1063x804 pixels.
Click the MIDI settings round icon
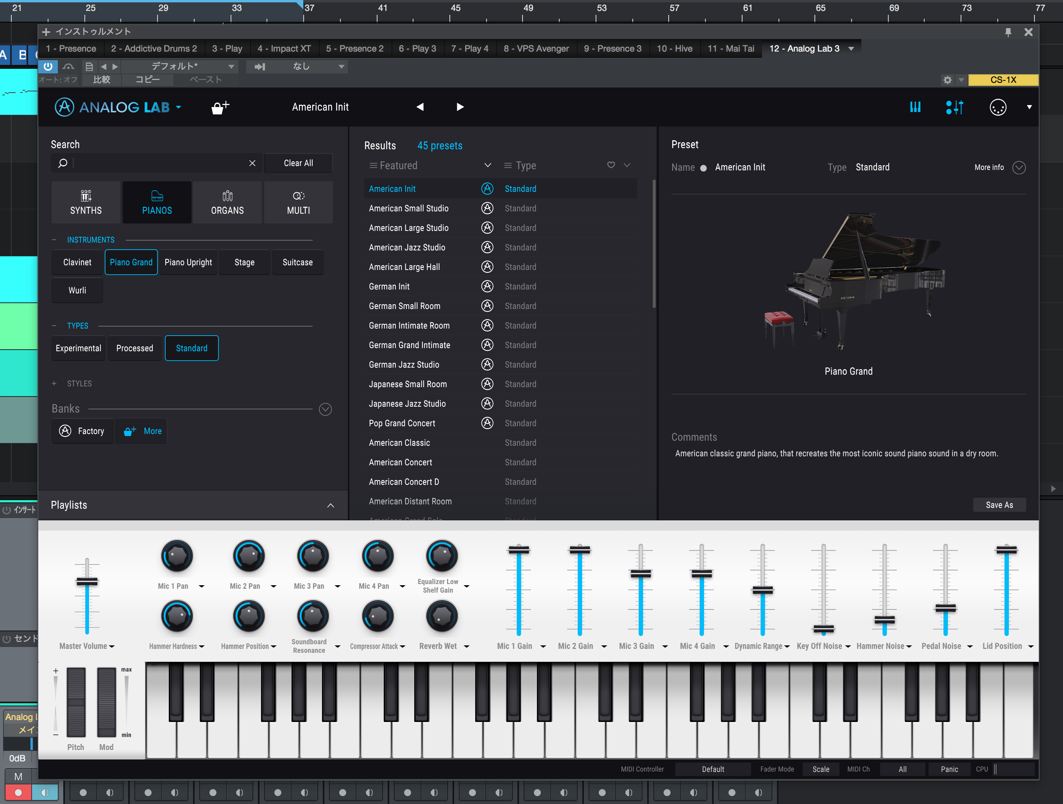[x=998, y=107]
